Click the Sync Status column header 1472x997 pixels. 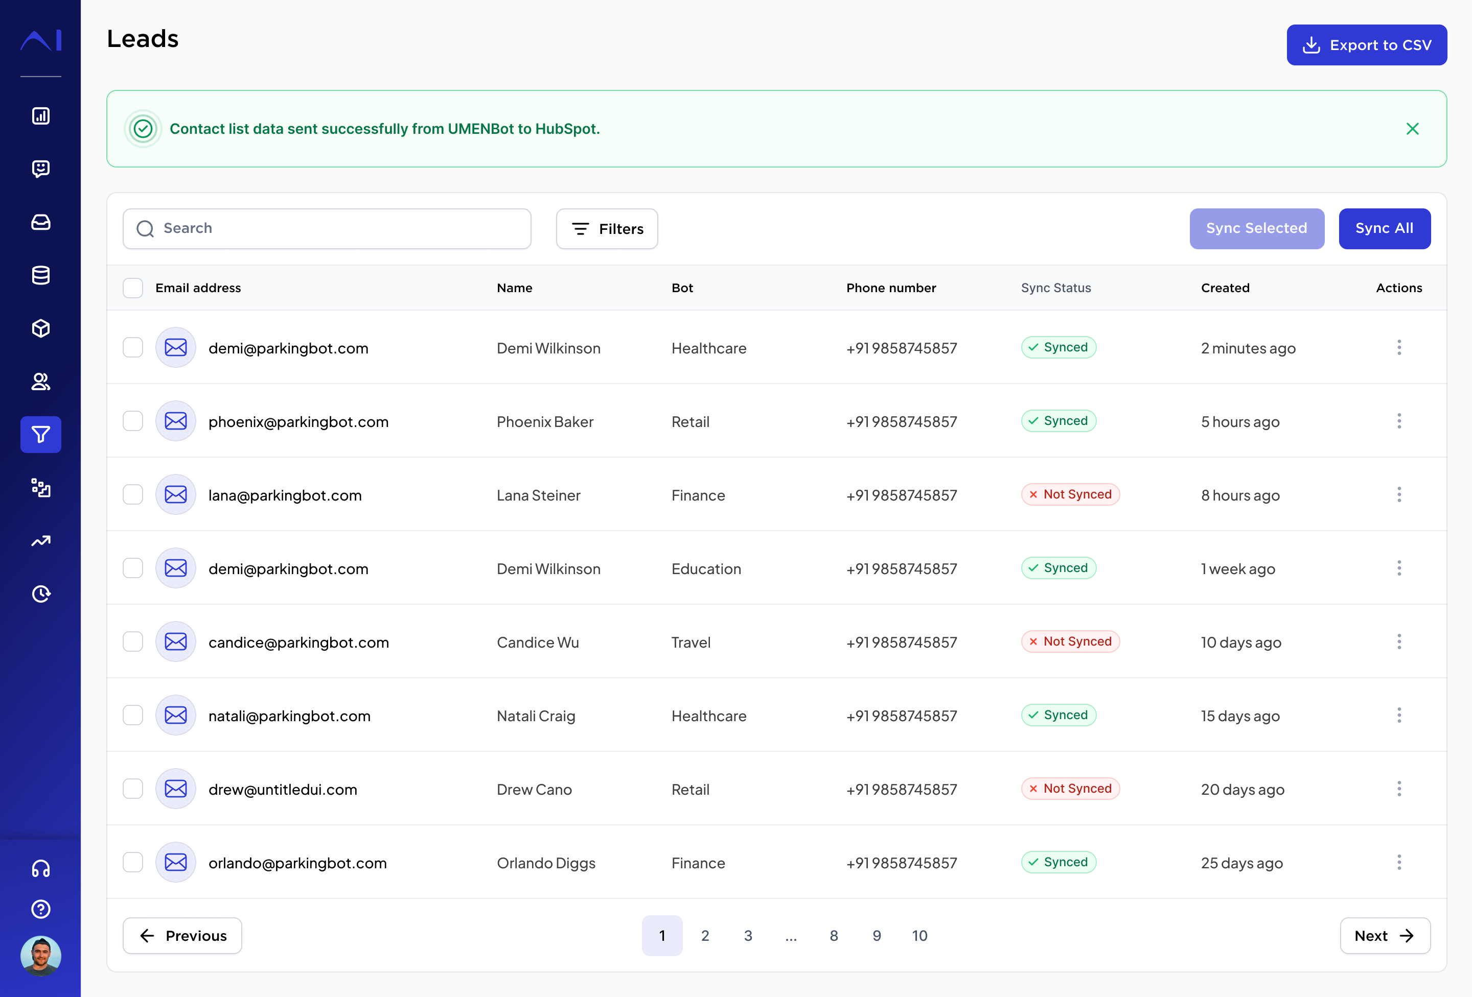point(1056,288)
